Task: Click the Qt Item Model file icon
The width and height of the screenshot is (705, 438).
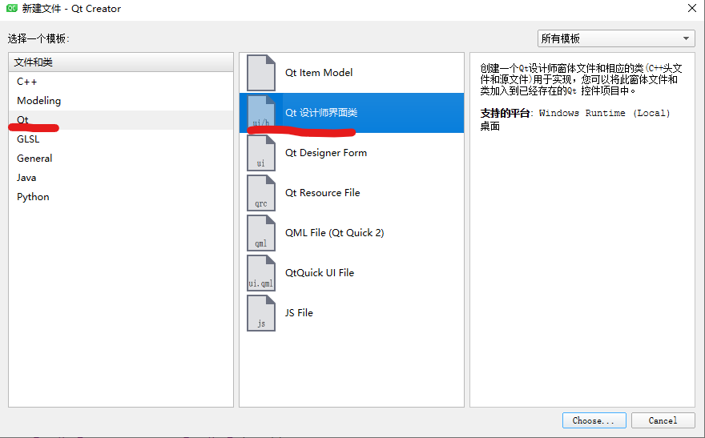Action: coord(261,73)
